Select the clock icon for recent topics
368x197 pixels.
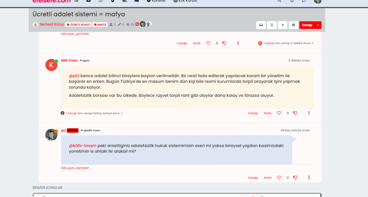[101, 1]
